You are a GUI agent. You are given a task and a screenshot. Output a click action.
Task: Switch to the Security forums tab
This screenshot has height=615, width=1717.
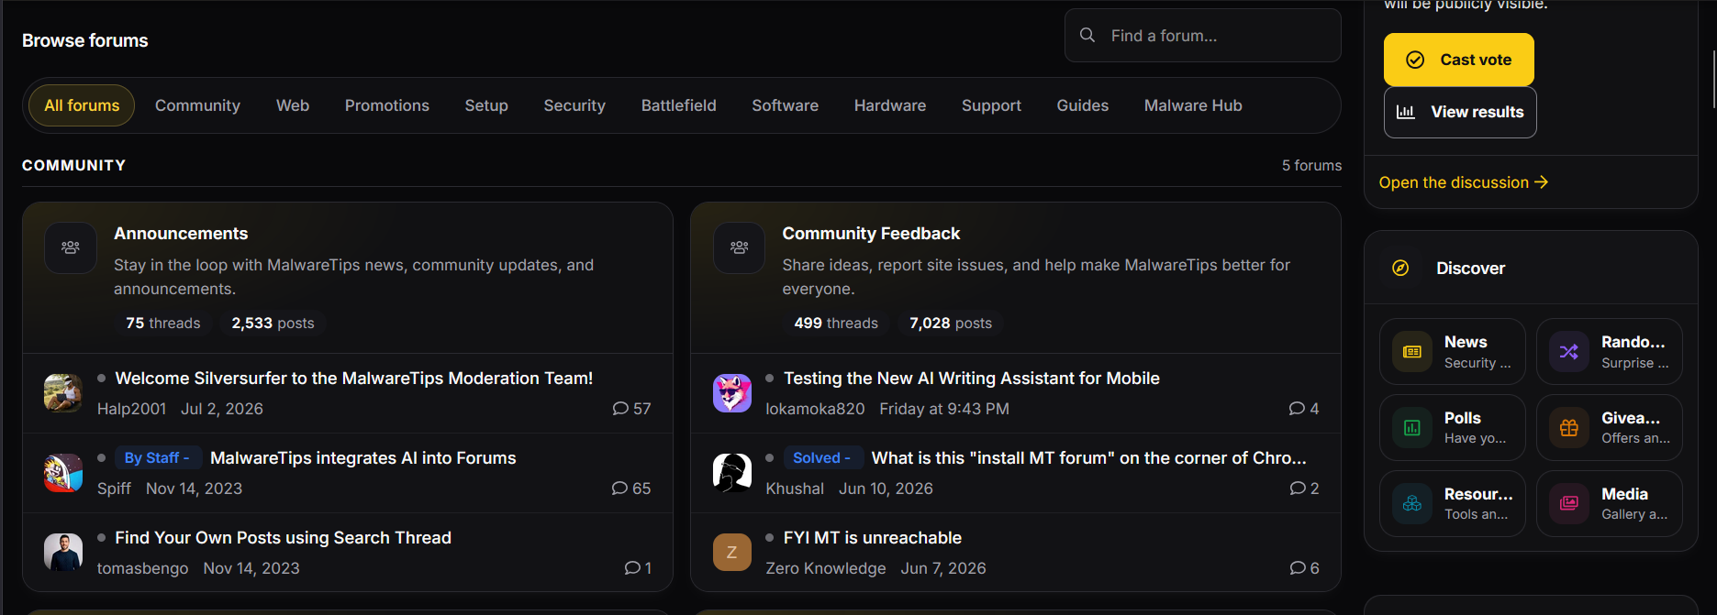[x=574, y=105]
